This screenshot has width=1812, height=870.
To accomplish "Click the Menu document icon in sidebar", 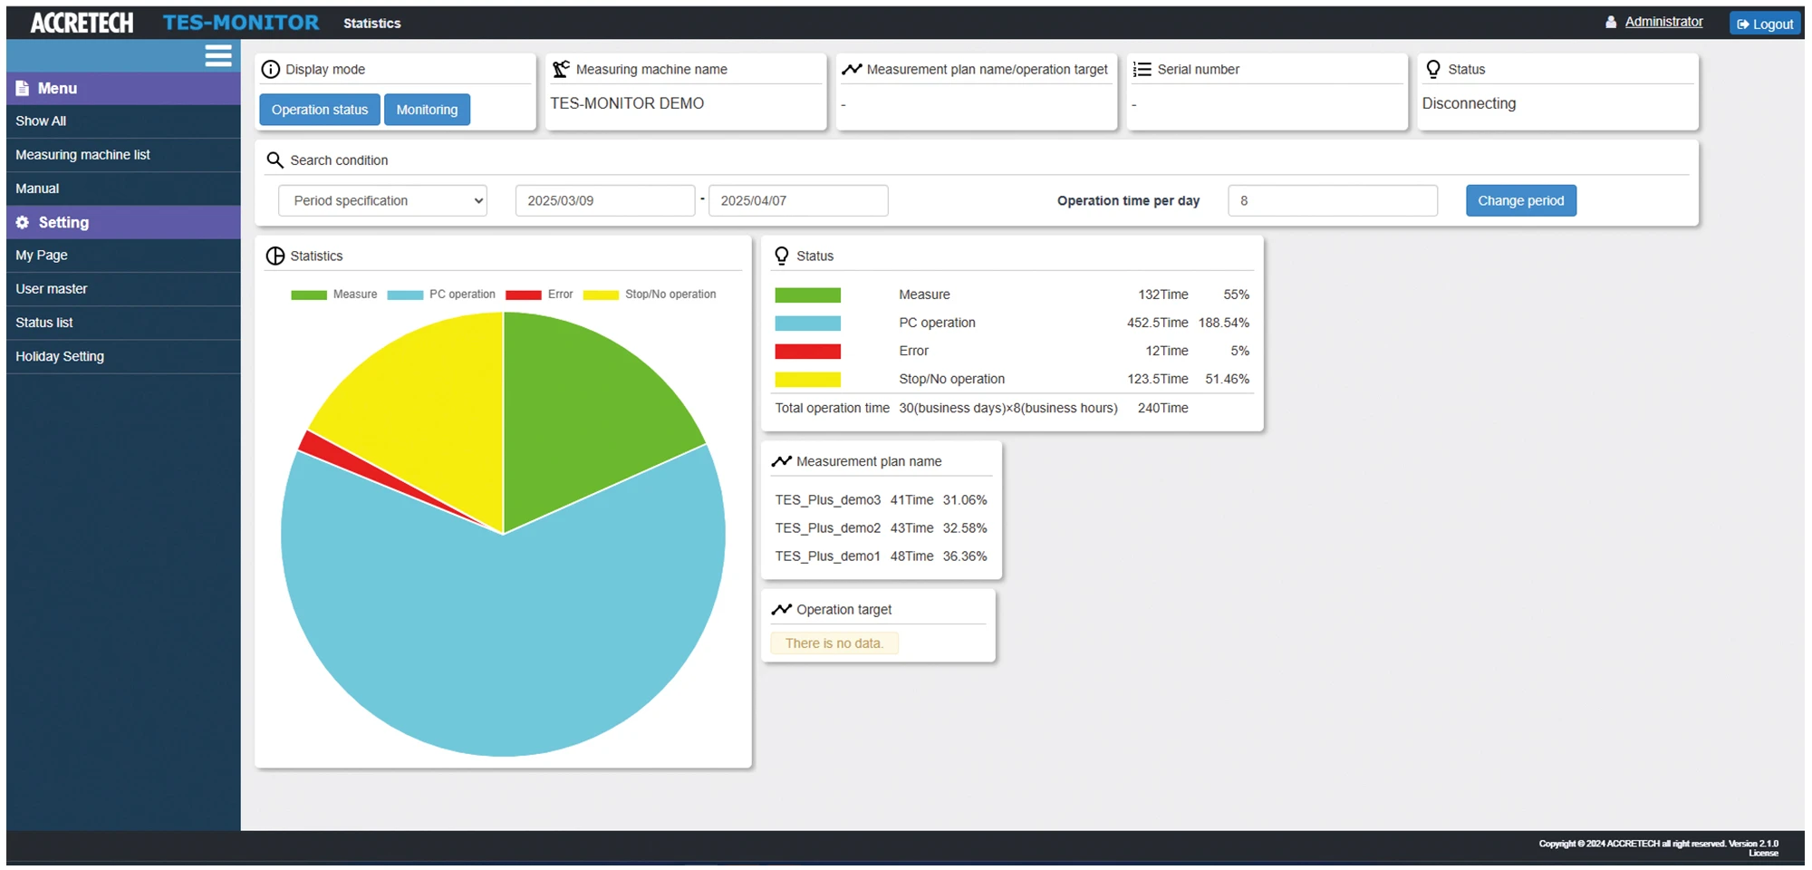I will (x=23, y=88).
